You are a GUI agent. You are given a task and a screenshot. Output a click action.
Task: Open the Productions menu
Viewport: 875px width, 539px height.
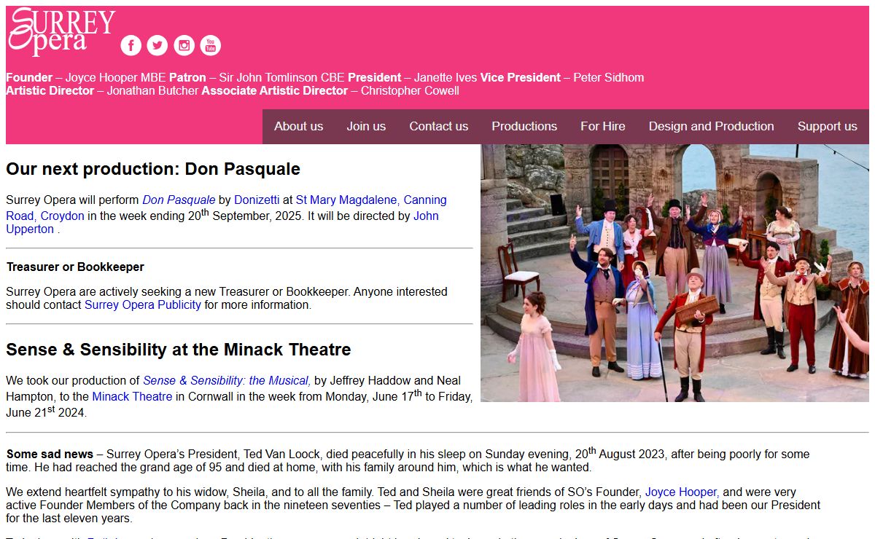coord(524,126)
